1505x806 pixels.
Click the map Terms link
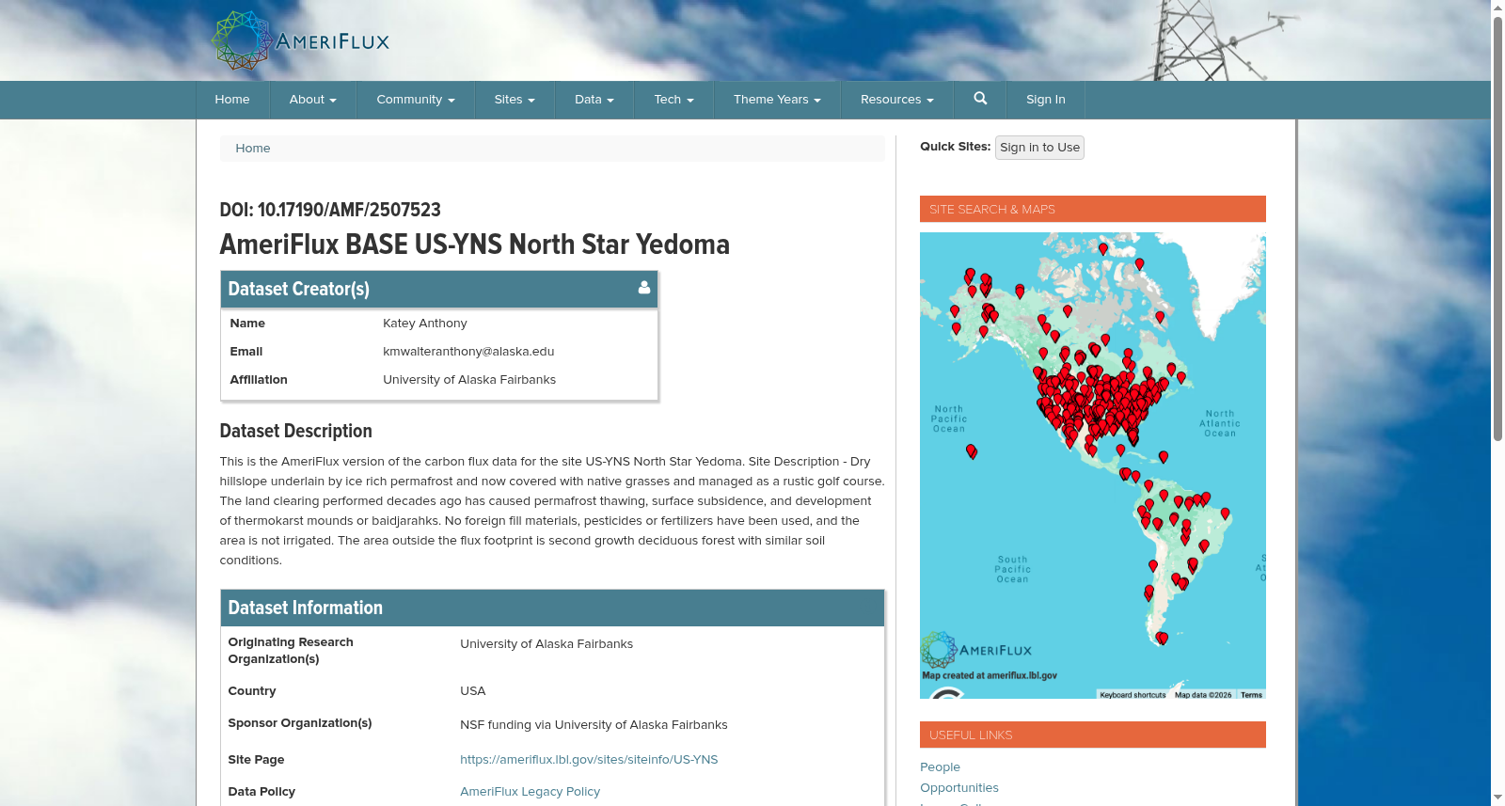click(1251, 695)
